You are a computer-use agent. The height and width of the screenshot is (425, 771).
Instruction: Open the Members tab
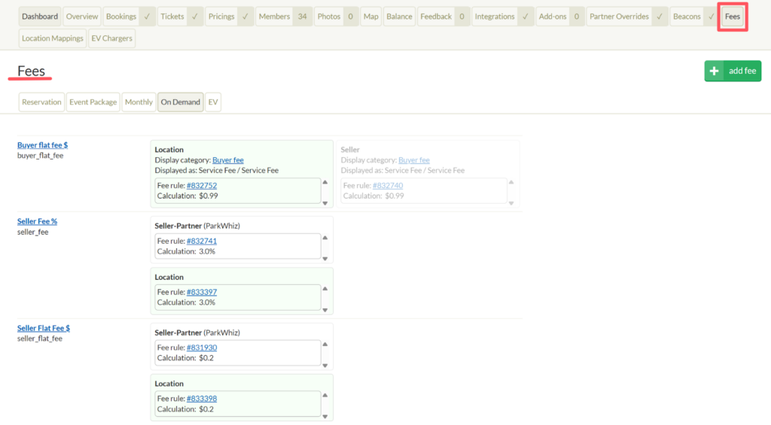(274, 17)
